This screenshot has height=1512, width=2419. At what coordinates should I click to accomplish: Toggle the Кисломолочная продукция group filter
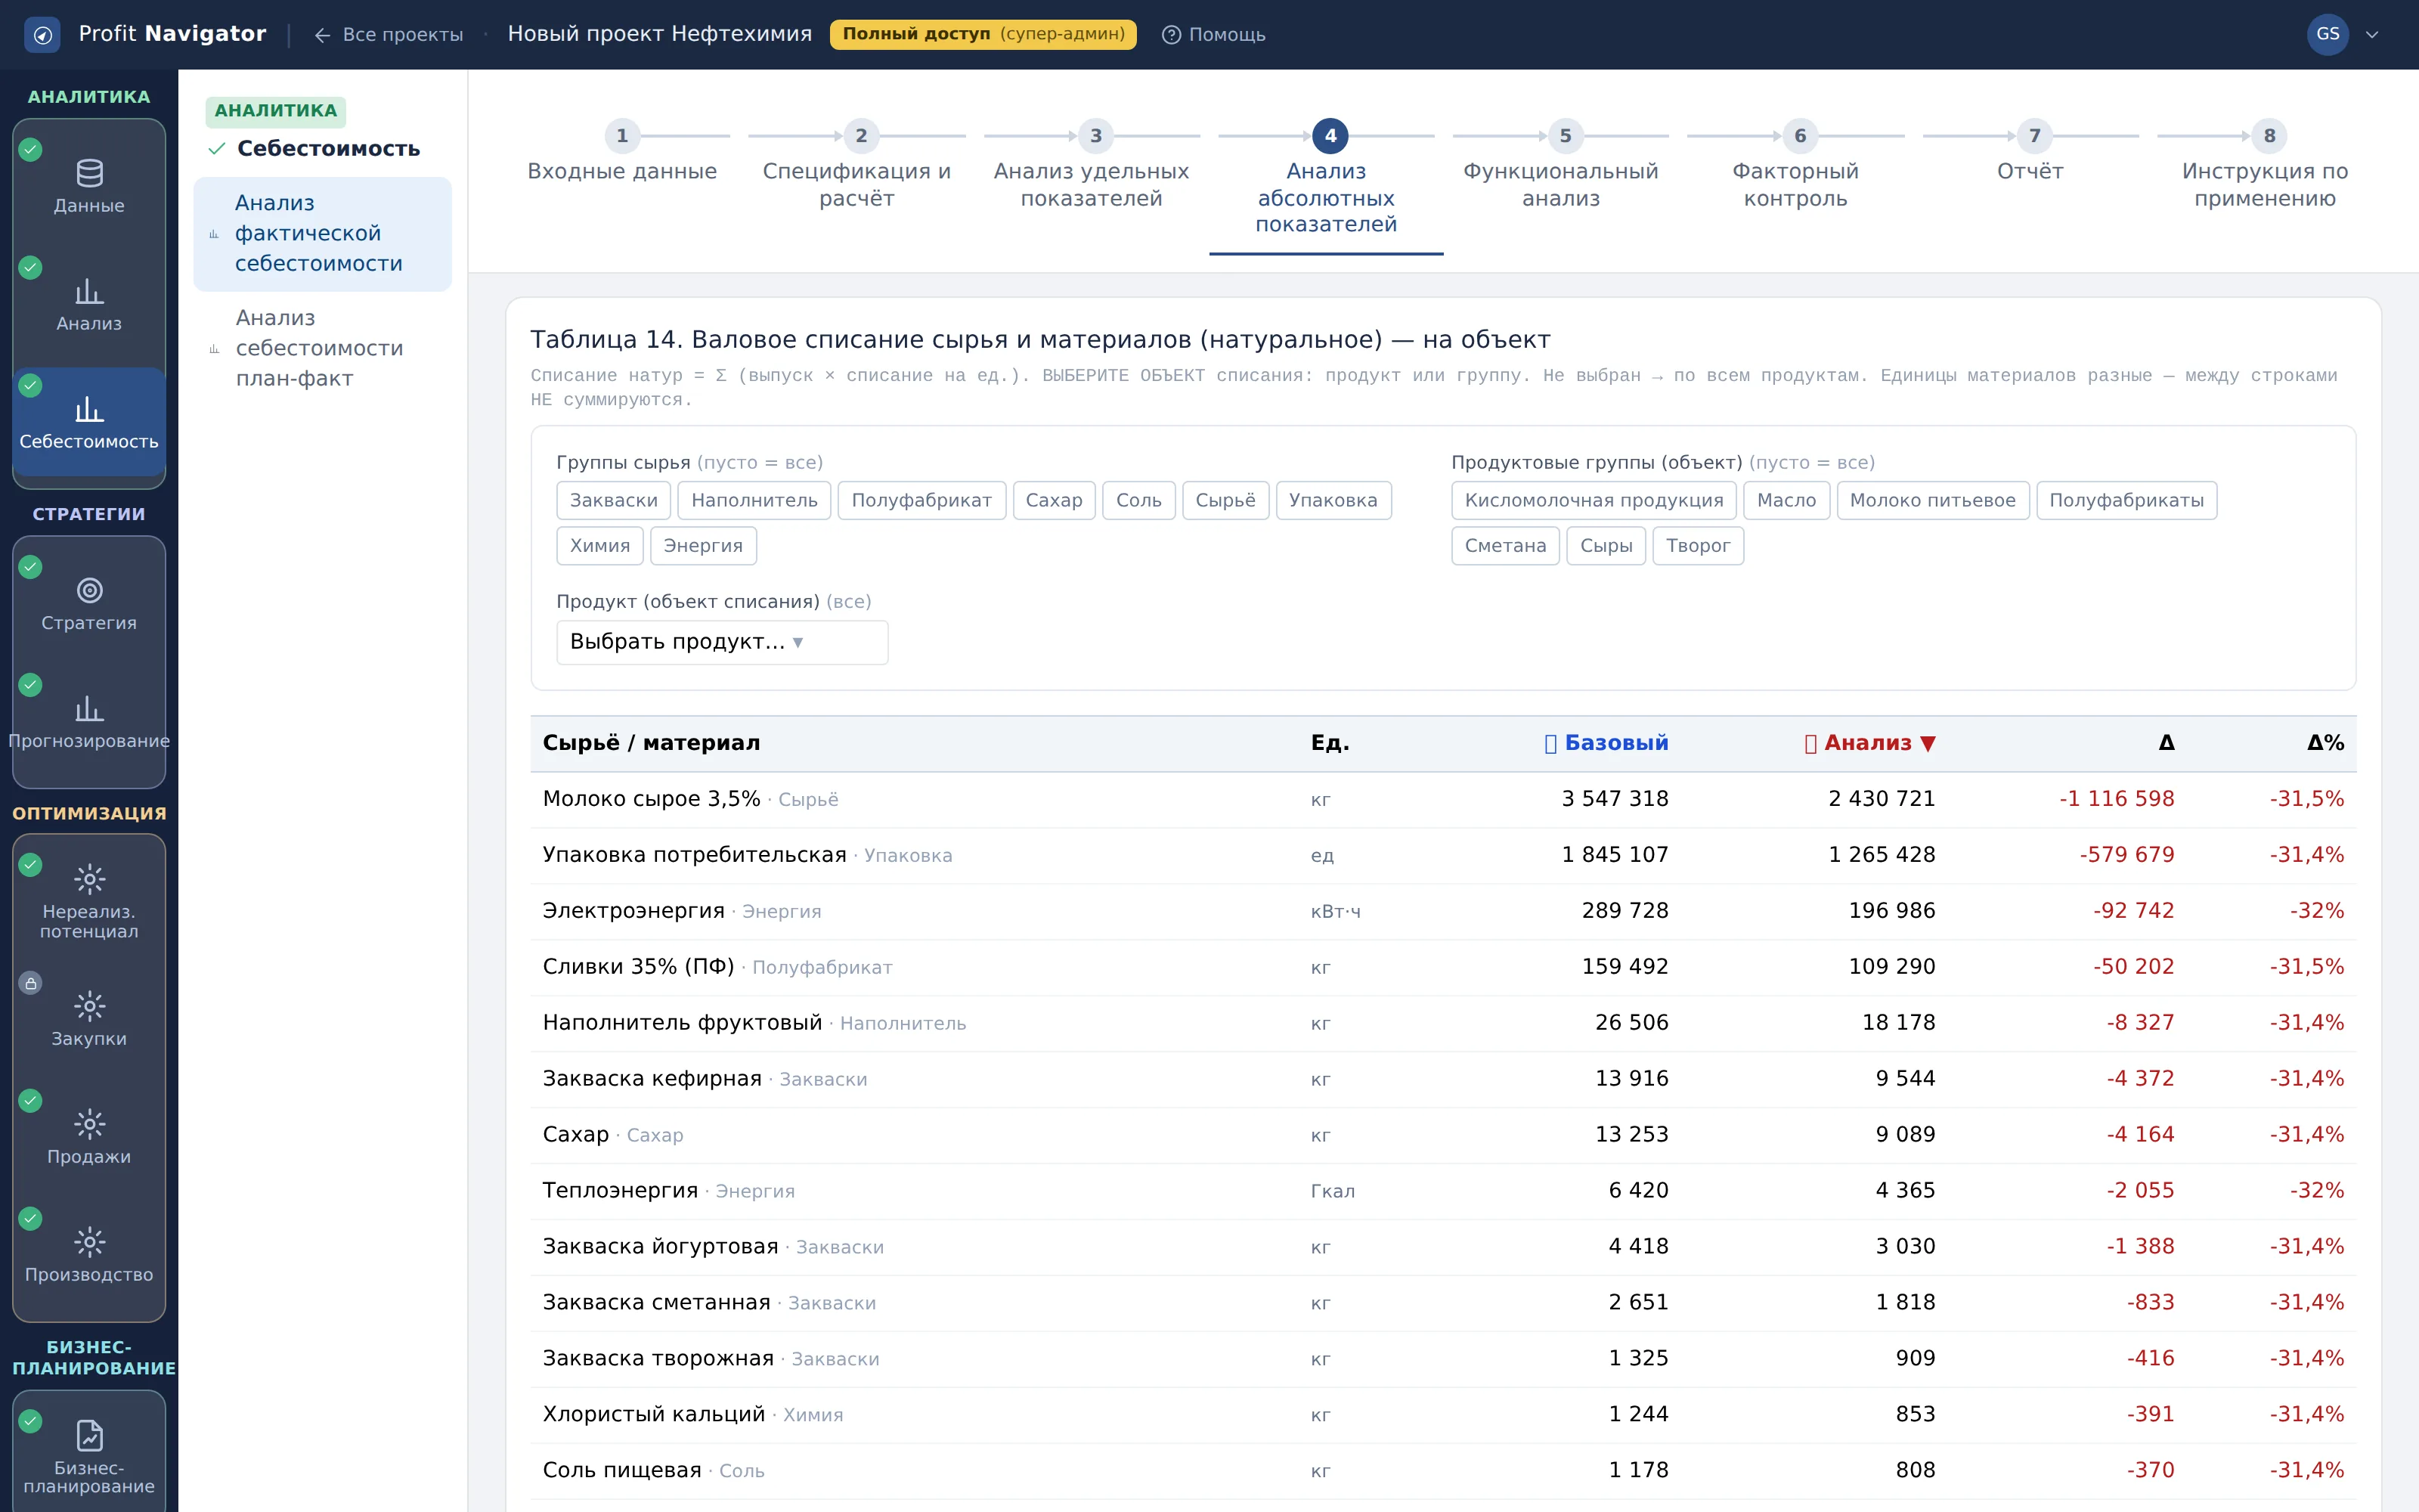[x=1594, y=500]
